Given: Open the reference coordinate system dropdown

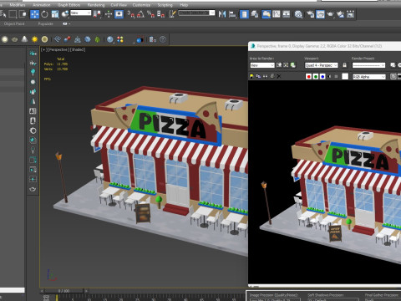Looking at the screenshot, I should point(81,13).
